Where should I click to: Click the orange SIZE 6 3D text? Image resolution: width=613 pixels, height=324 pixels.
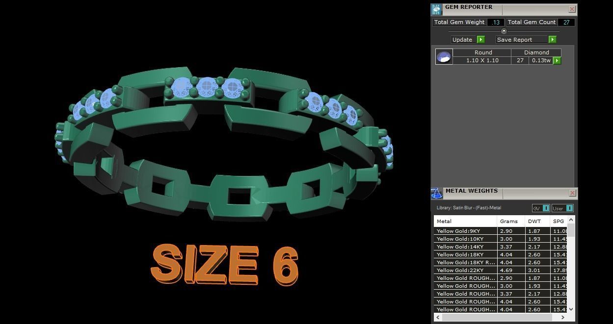pos(225,265)
